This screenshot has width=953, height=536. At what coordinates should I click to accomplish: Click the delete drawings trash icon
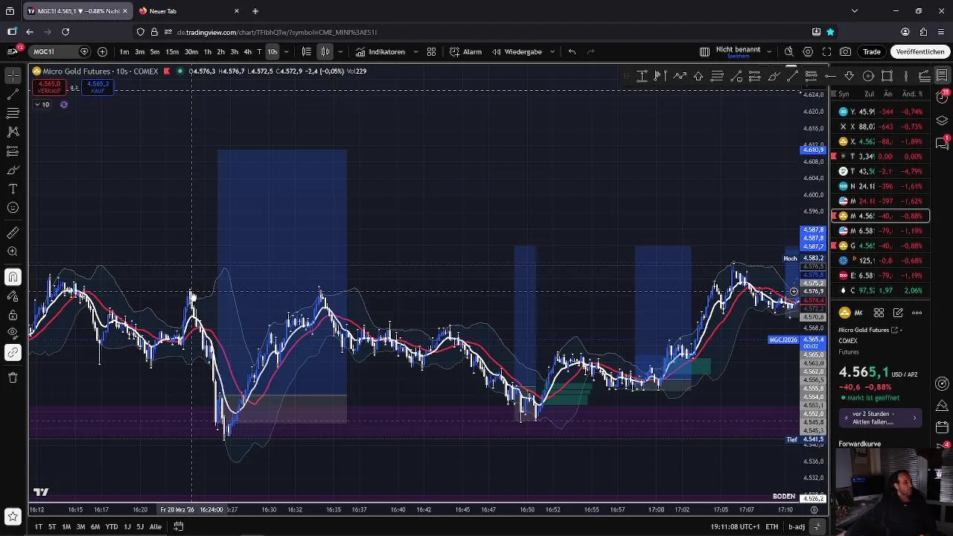click(13, 377)
